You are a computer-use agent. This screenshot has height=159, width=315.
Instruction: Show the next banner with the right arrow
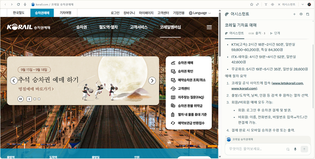(x=152, y=81)
